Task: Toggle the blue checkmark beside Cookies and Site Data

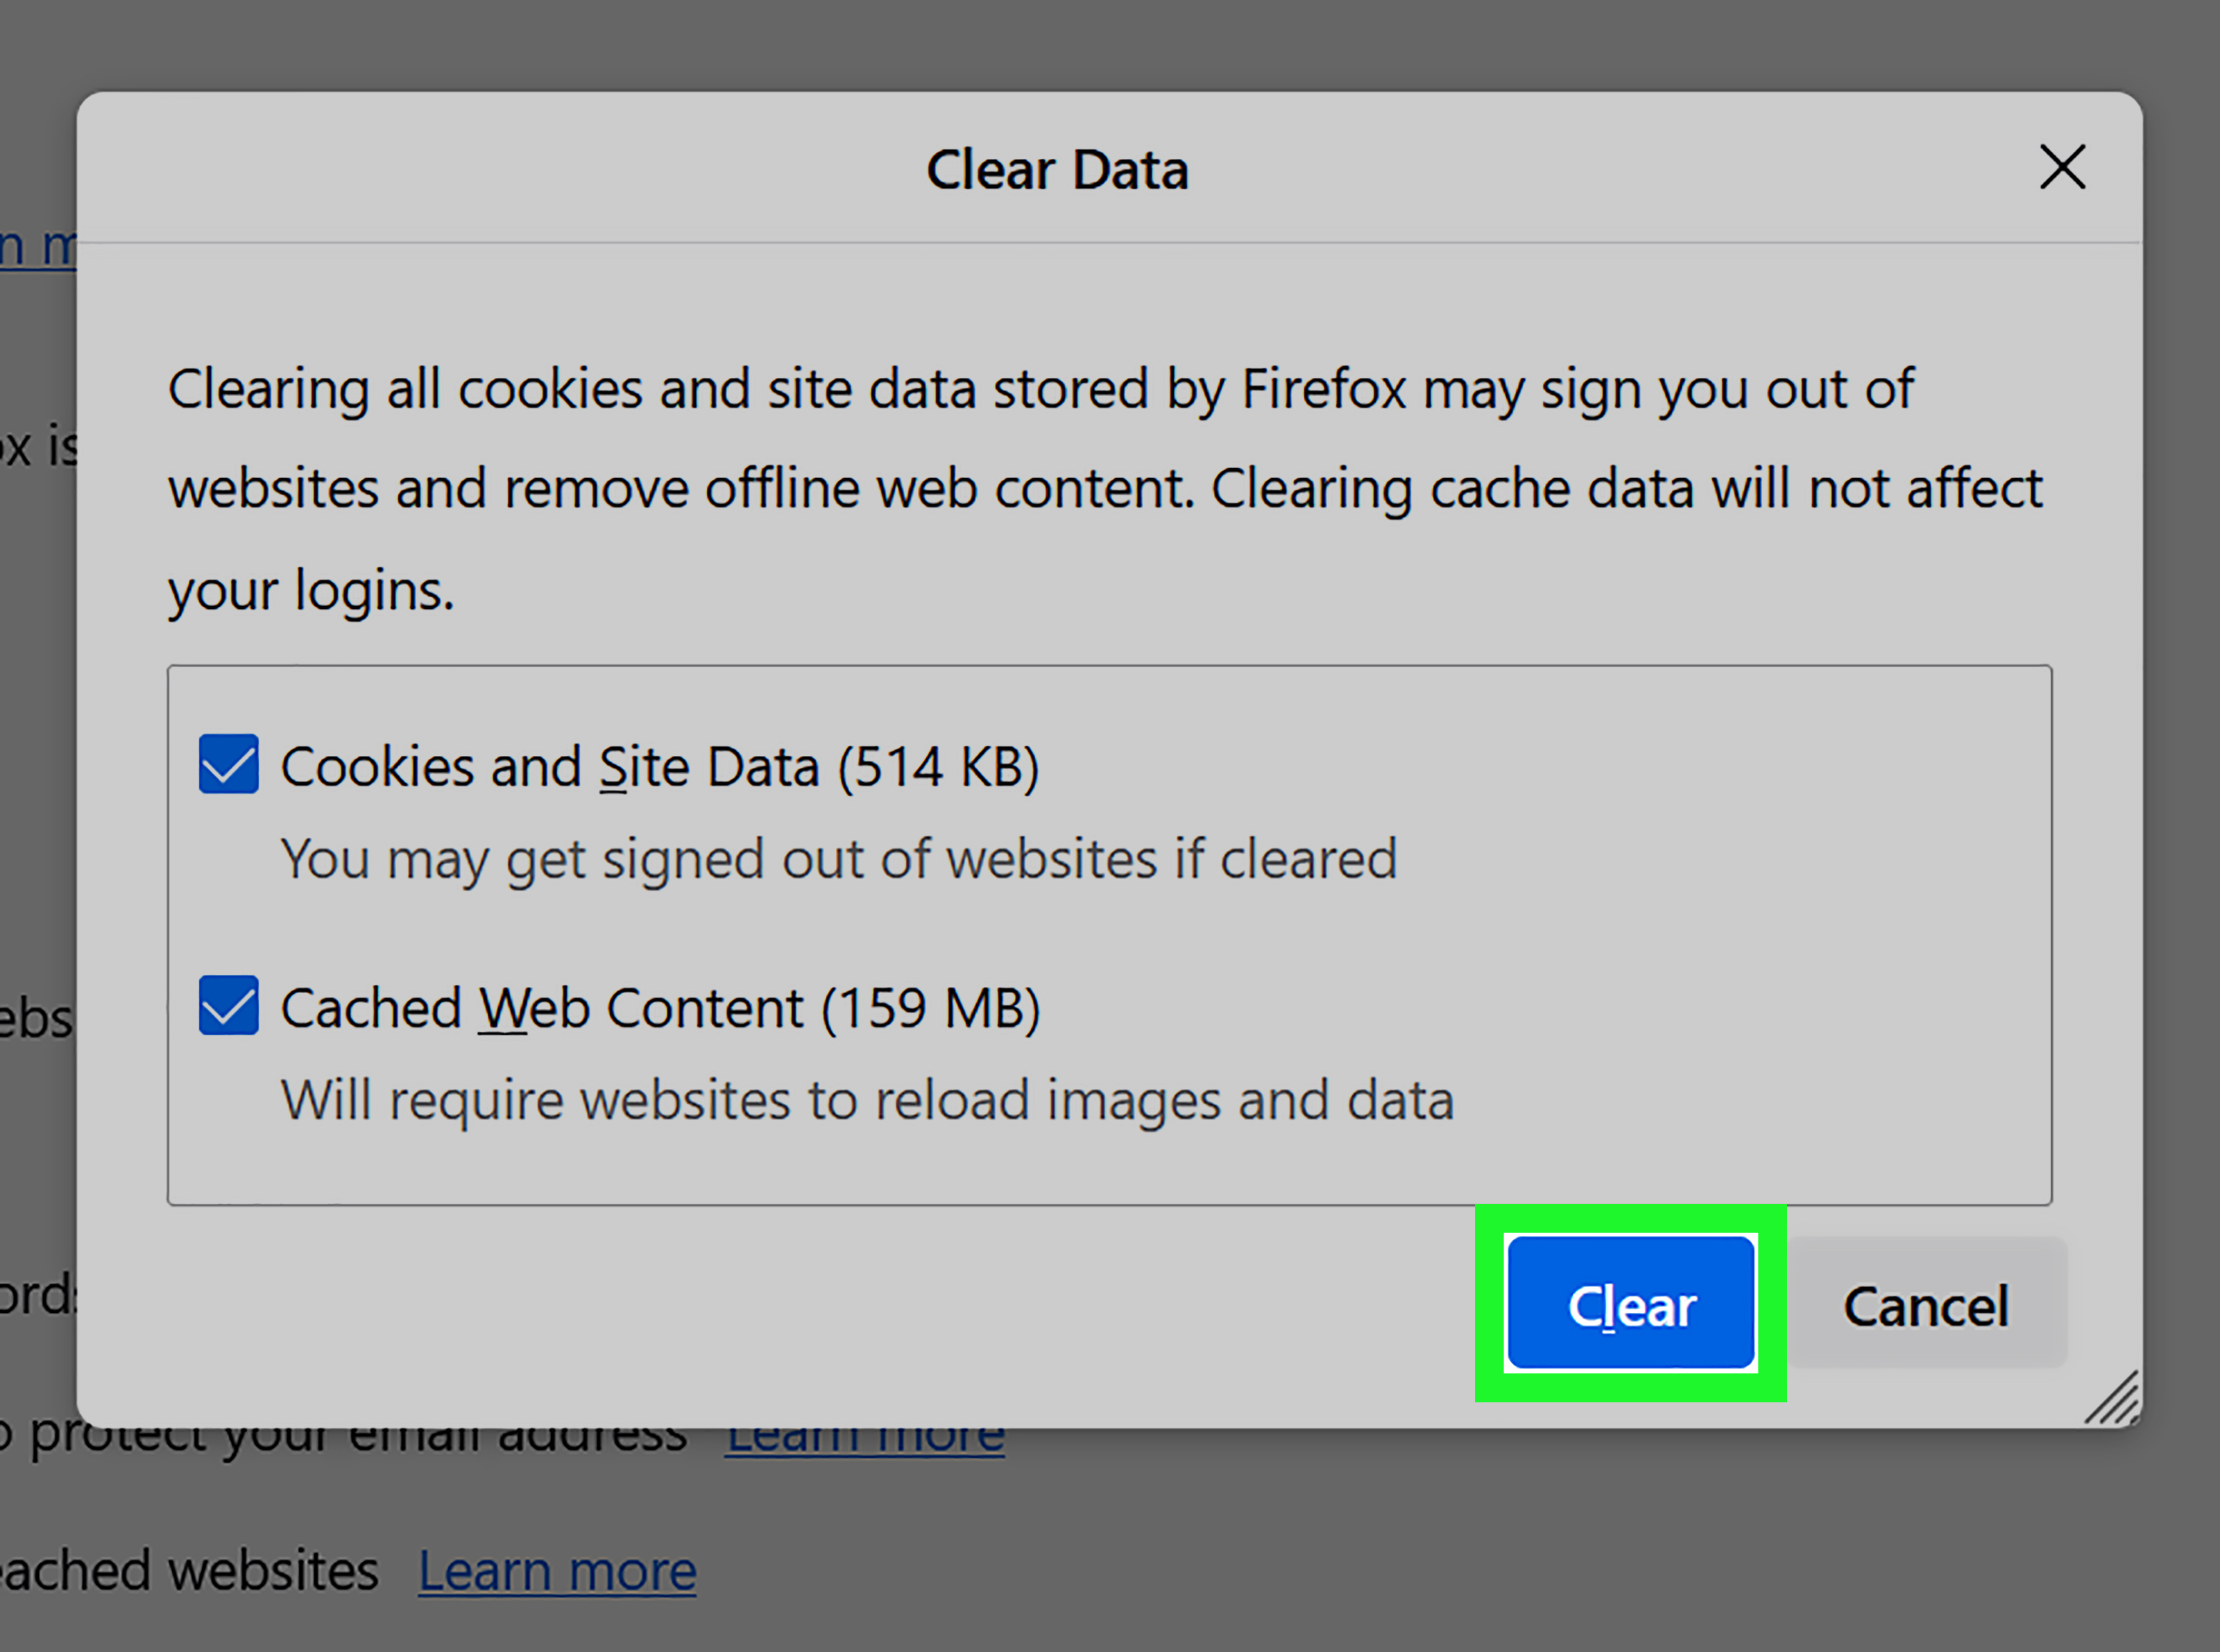Action: tap(228, 766)
